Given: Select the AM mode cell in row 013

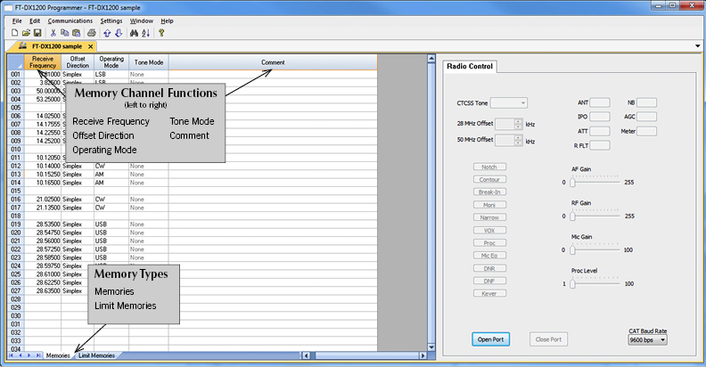Looking at the screenshot, I should [111, 174].
